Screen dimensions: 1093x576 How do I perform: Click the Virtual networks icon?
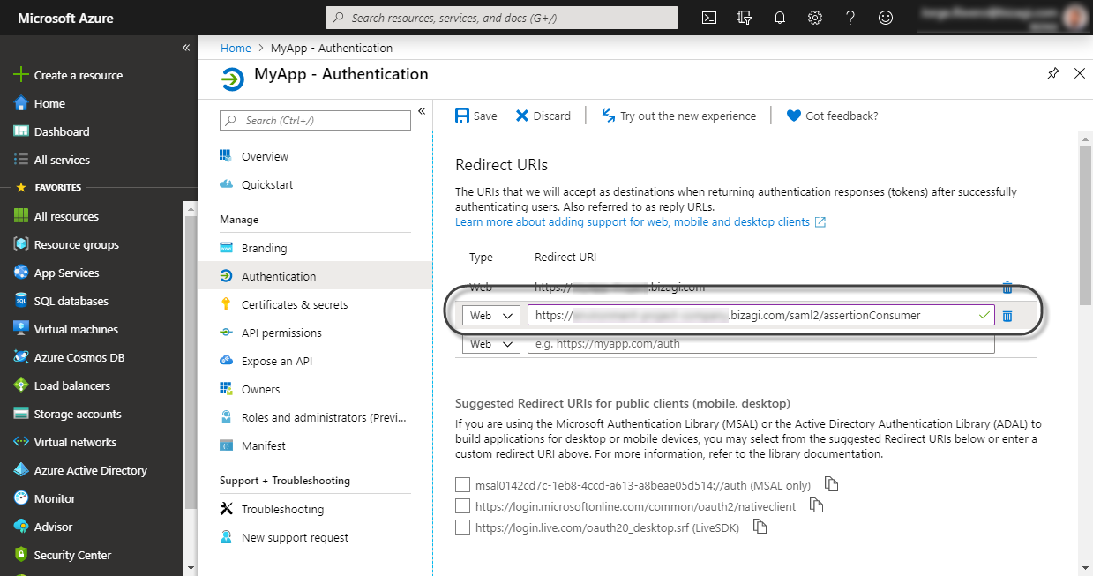(x=21, y=442)
